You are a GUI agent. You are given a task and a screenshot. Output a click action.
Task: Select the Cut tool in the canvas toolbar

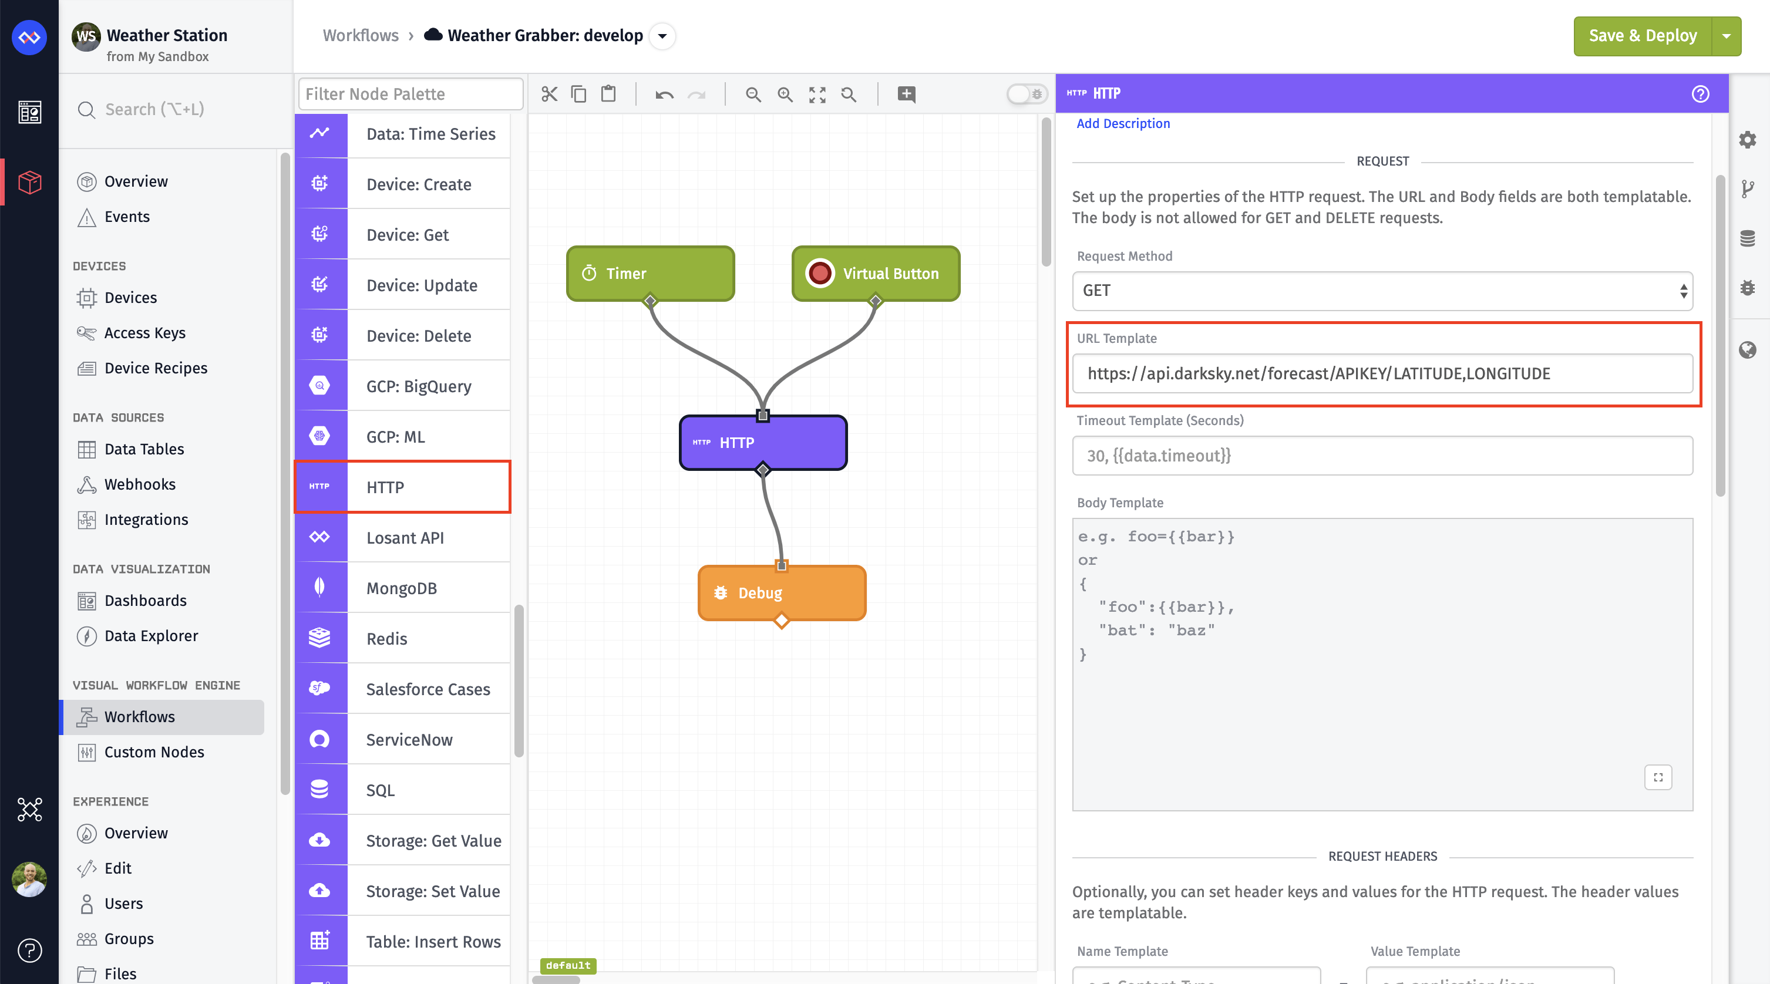pos(549,94)
